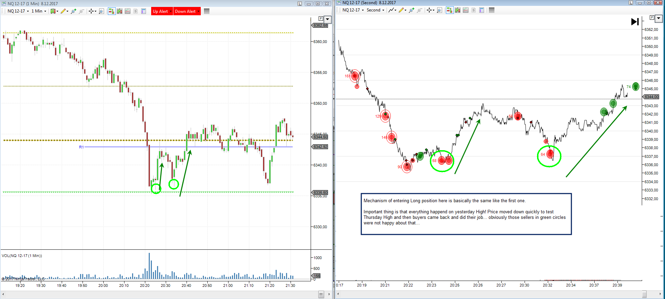Toggle Chart Trader icon in right chart toolbar

[449, 10]
